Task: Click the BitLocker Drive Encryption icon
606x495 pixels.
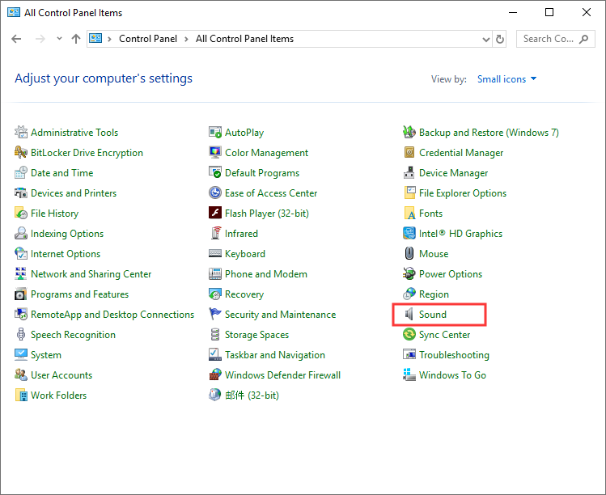Action: click(x=21, y=152)
